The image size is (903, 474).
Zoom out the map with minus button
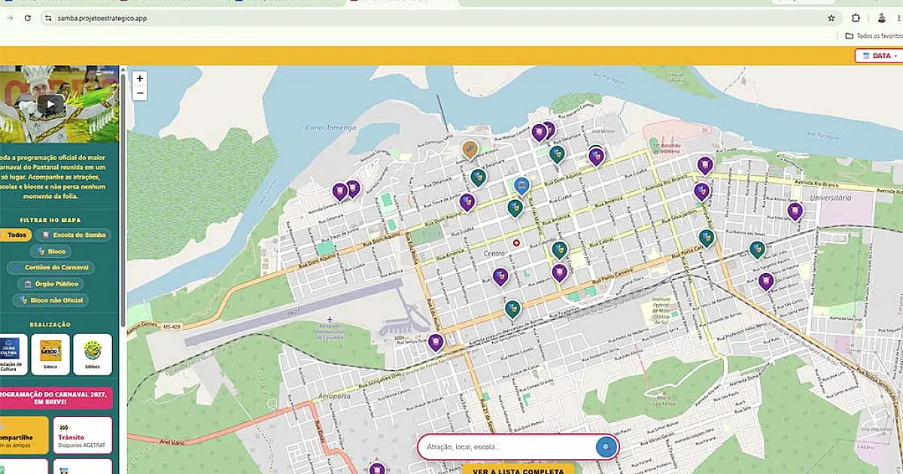(x=140, y=93)
